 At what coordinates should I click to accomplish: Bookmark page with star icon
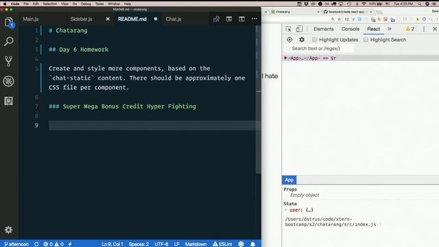click(x=340, y=19)
